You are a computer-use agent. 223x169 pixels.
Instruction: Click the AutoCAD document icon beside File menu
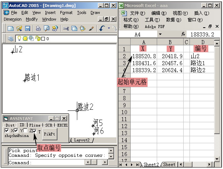[x=6, y=13]
